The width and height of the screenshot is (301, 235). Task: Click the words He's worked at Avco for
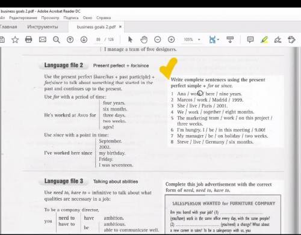[x=70, y=115]
